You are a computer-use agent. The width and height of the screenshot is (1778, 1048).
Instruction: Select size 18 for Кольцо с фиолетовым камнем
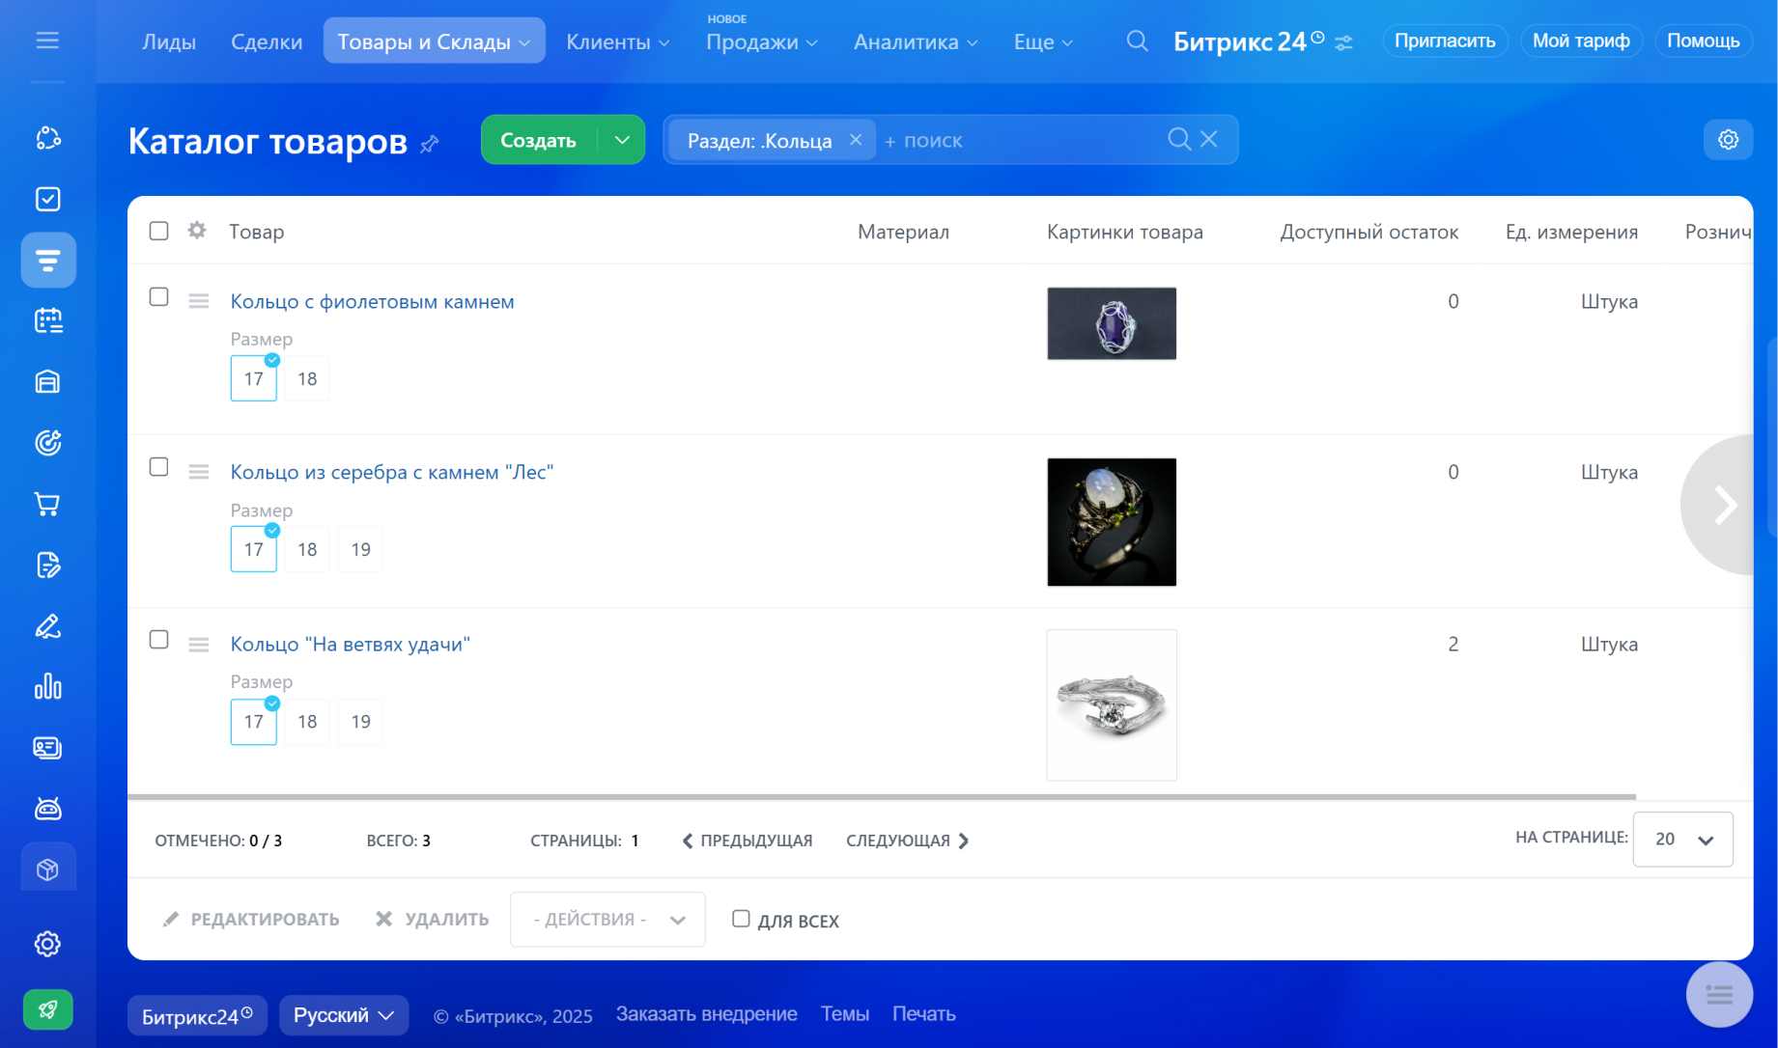[307, 379]
